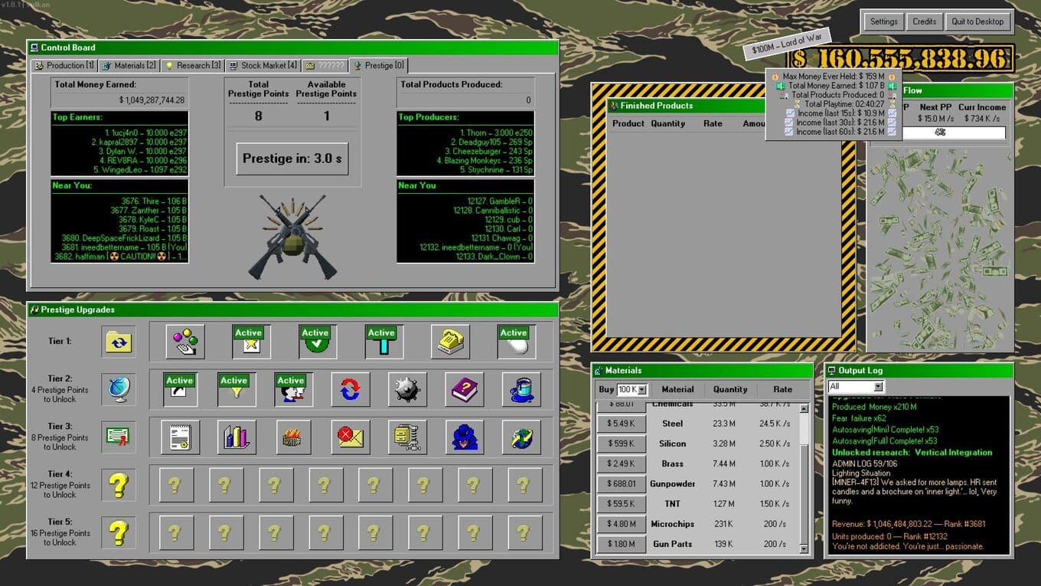Click the yellow telephone upgrade in Tier 1

(x=449, y=342)
